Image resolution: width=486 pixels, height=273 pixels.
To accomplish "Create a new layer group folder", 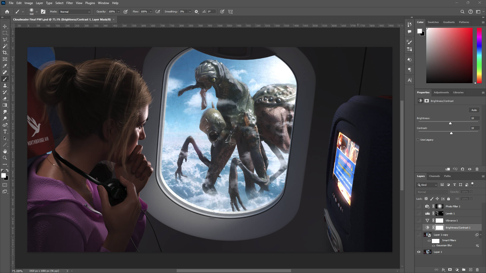I will click(464, 270).
